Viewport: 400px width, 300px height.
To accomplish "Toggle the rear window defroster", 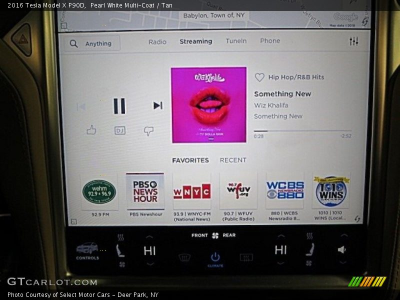I will pyautogui.click(x=246, y=257).
